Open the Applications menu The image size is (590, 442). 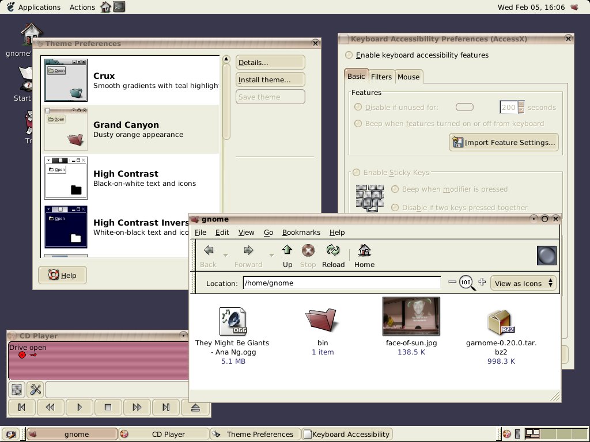coord(39,7)
